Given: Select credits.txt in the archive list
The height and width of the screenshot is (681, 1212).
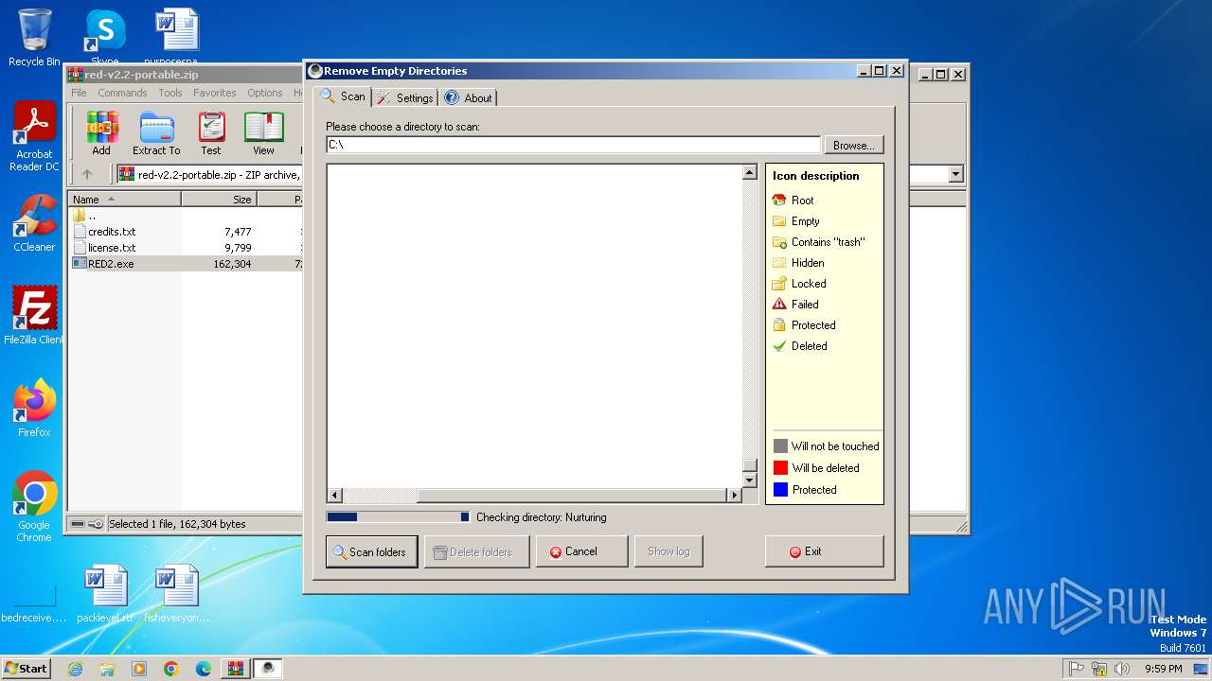Looking at the screenshot, I should coord(112,232).
